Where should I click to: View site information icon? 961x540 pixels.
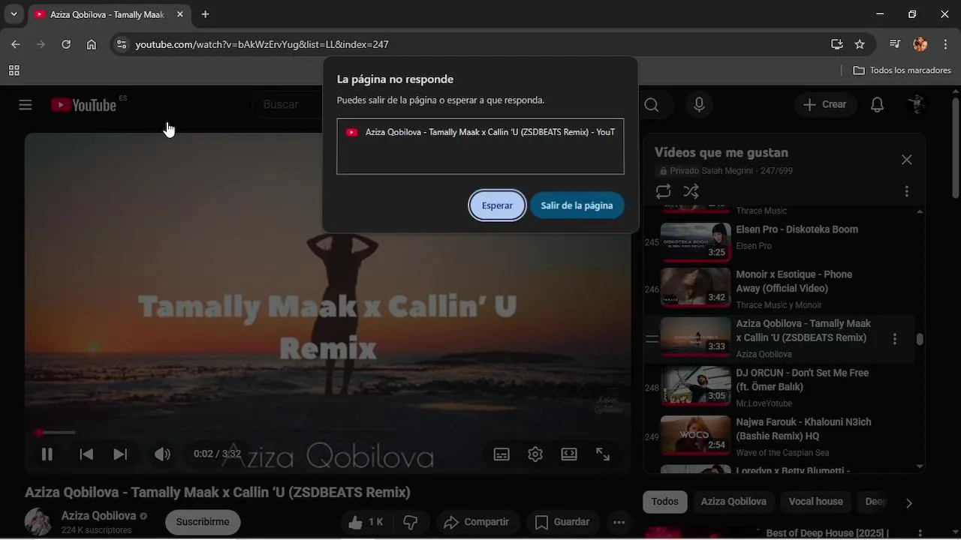tap(122, 44)
